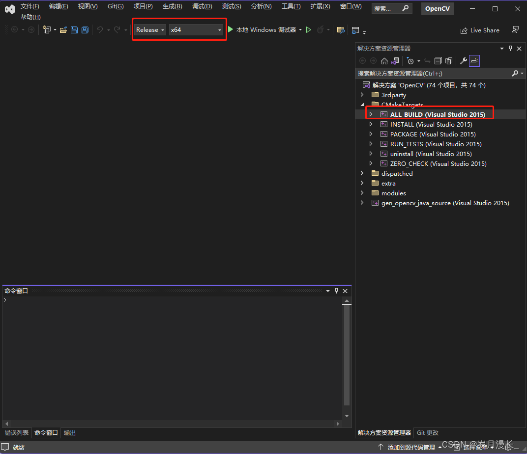527x454 pixels.
Task: Toggle the Preview Selected Items icon
Action: pos(474,60)
